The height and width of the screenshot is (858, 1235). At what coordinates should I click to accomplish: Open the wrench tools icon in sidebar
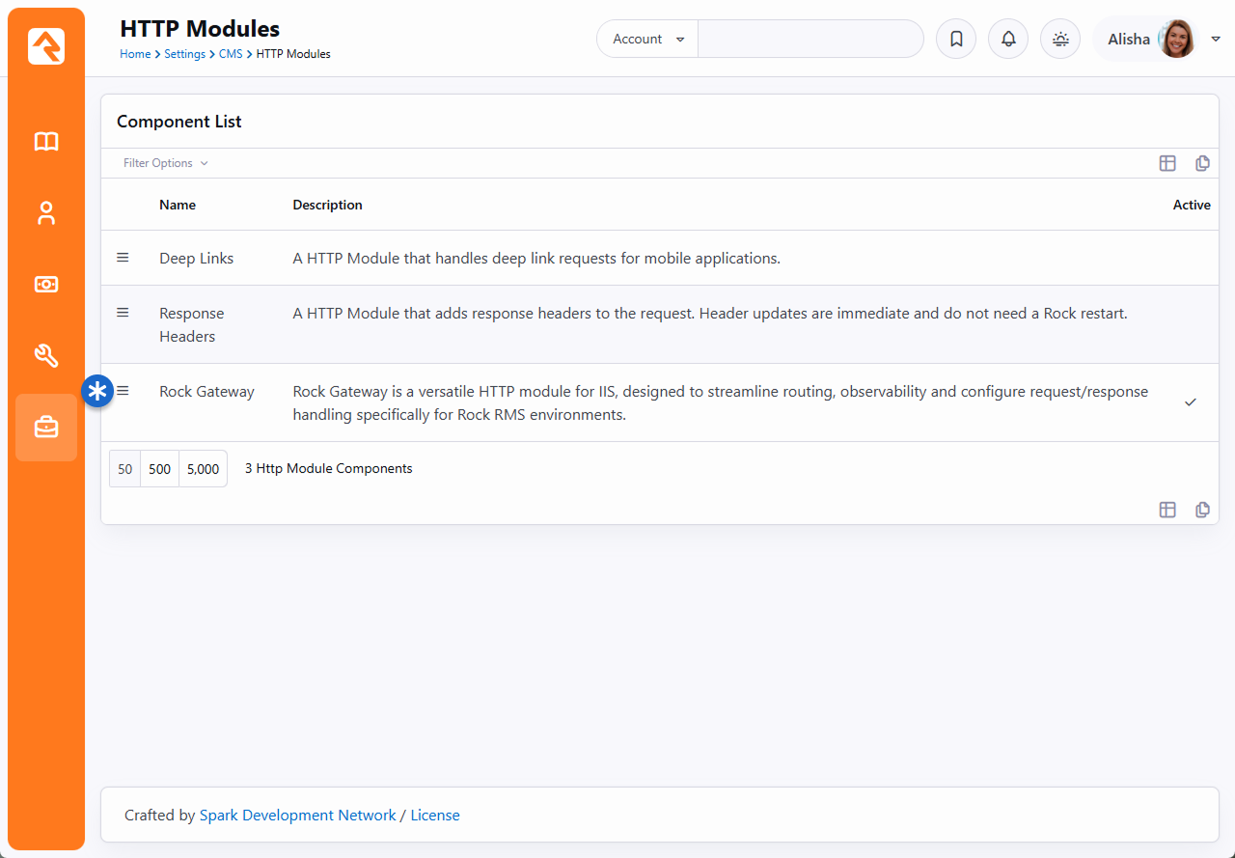46,356
